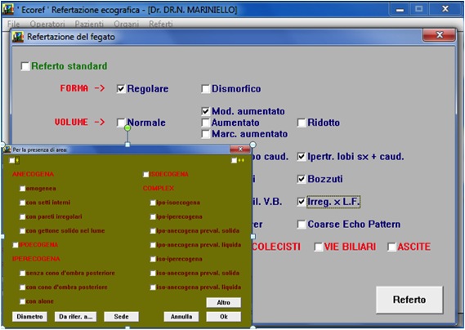Check the Dismorfico checkbox
465x330 pixels.
(205, 89)
